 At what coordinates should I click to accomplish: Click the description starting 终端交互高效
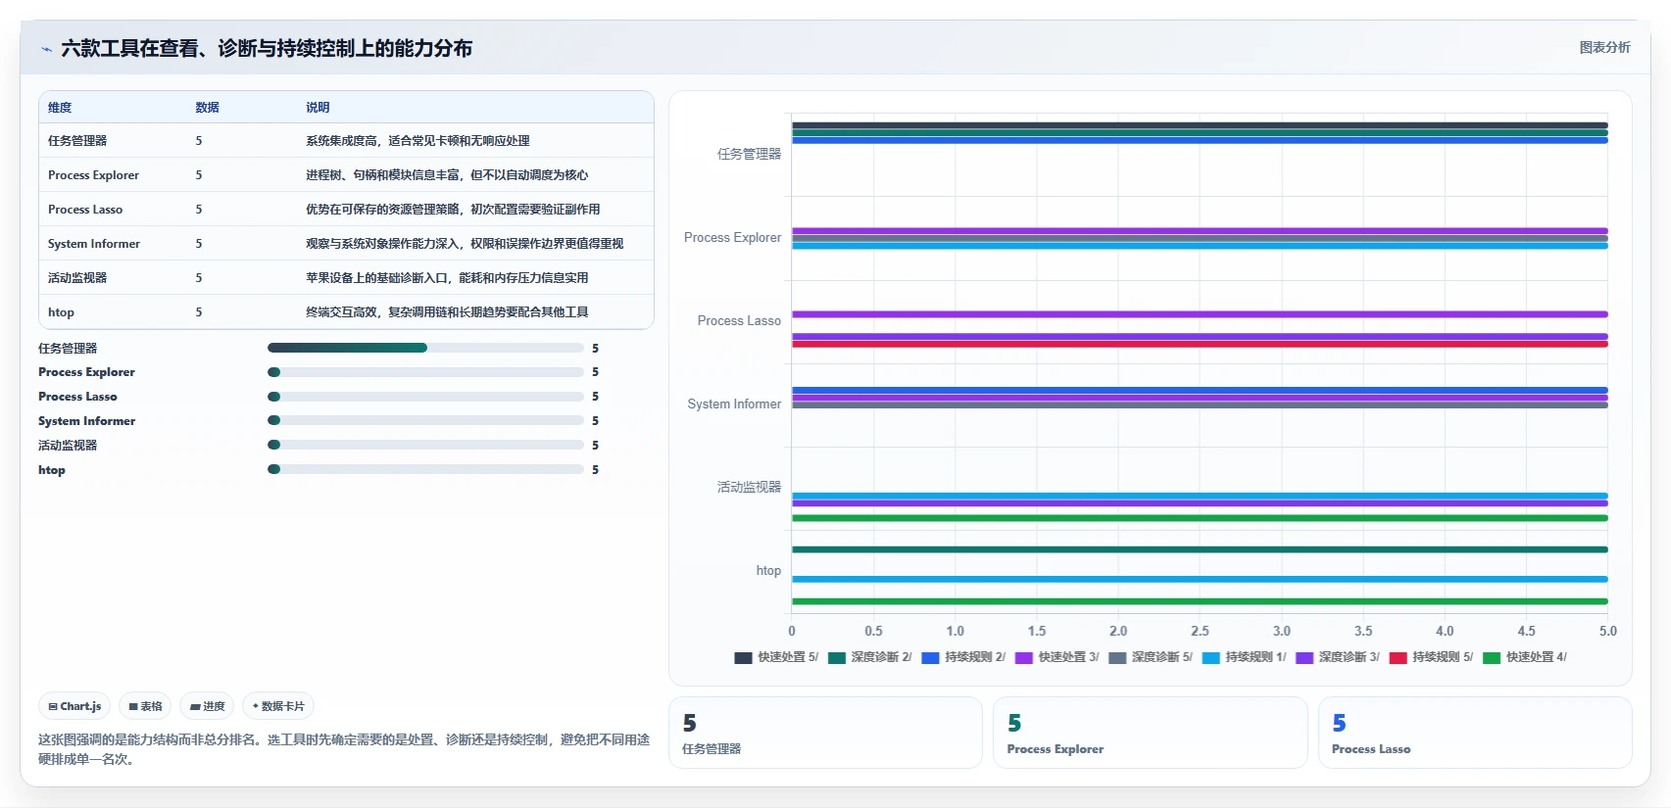(x=447, y=312)
